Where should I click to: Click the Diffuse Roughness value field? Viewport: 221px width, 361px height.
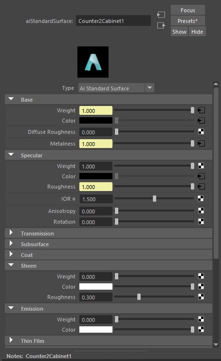pos(96,132)
